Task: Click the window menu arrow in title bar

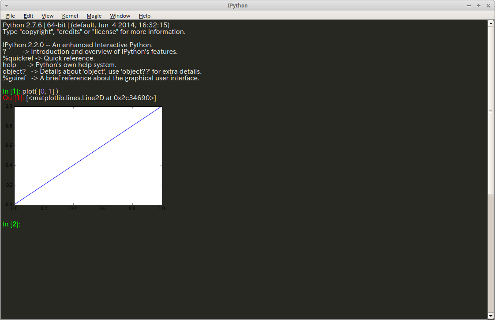Action: (x=6, y=6)
